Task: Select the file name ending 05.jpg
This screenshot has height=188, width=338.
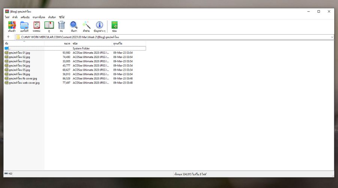Action: (20, 70)
